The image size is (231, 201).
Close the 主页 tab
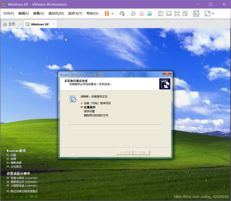(x=19, y=24)
